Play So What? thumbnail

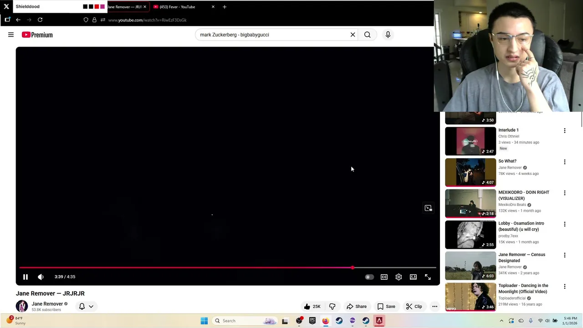point(470,172)
